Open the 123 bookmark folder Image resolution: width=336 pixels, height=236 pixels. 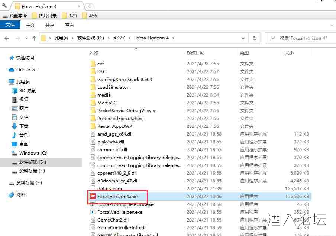click(70, 16)
